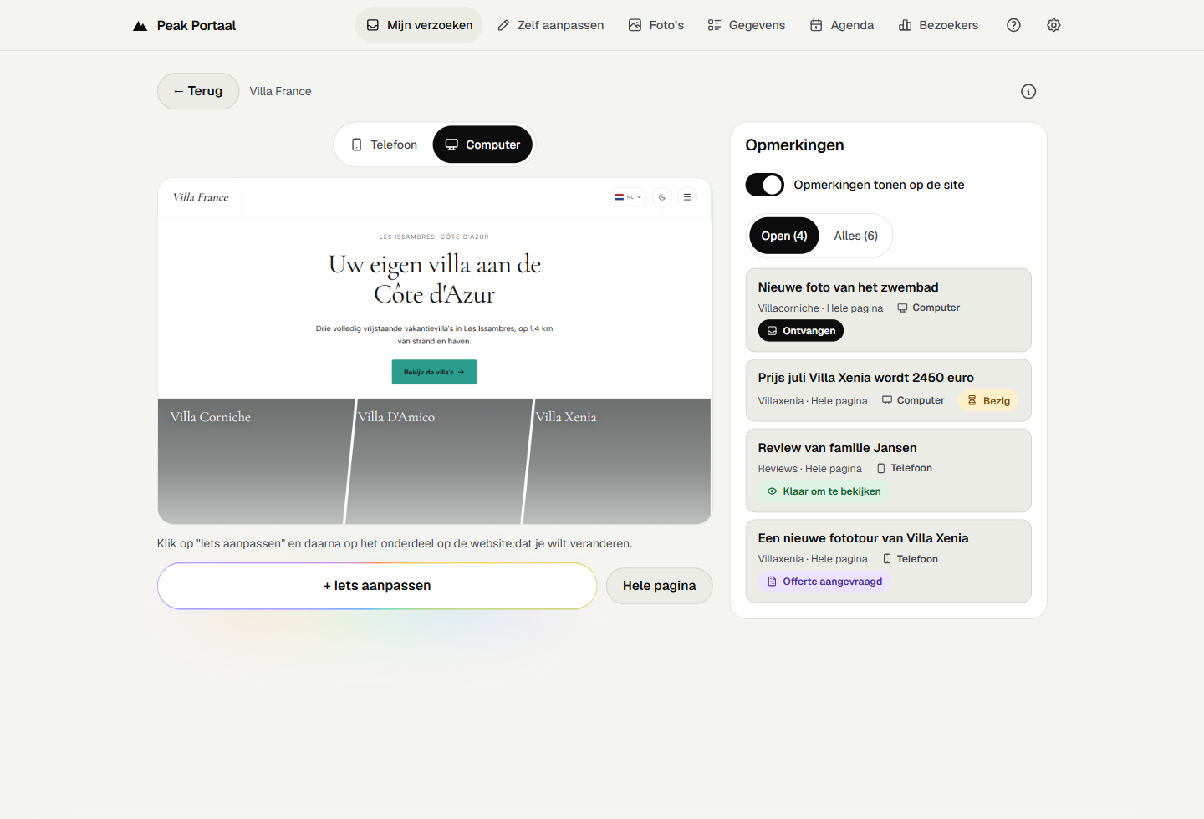Image resolution: width=1204 pixels, height=819 pixels.
Task: Open the help question mark icon
Action: [x=1013, y=25]
